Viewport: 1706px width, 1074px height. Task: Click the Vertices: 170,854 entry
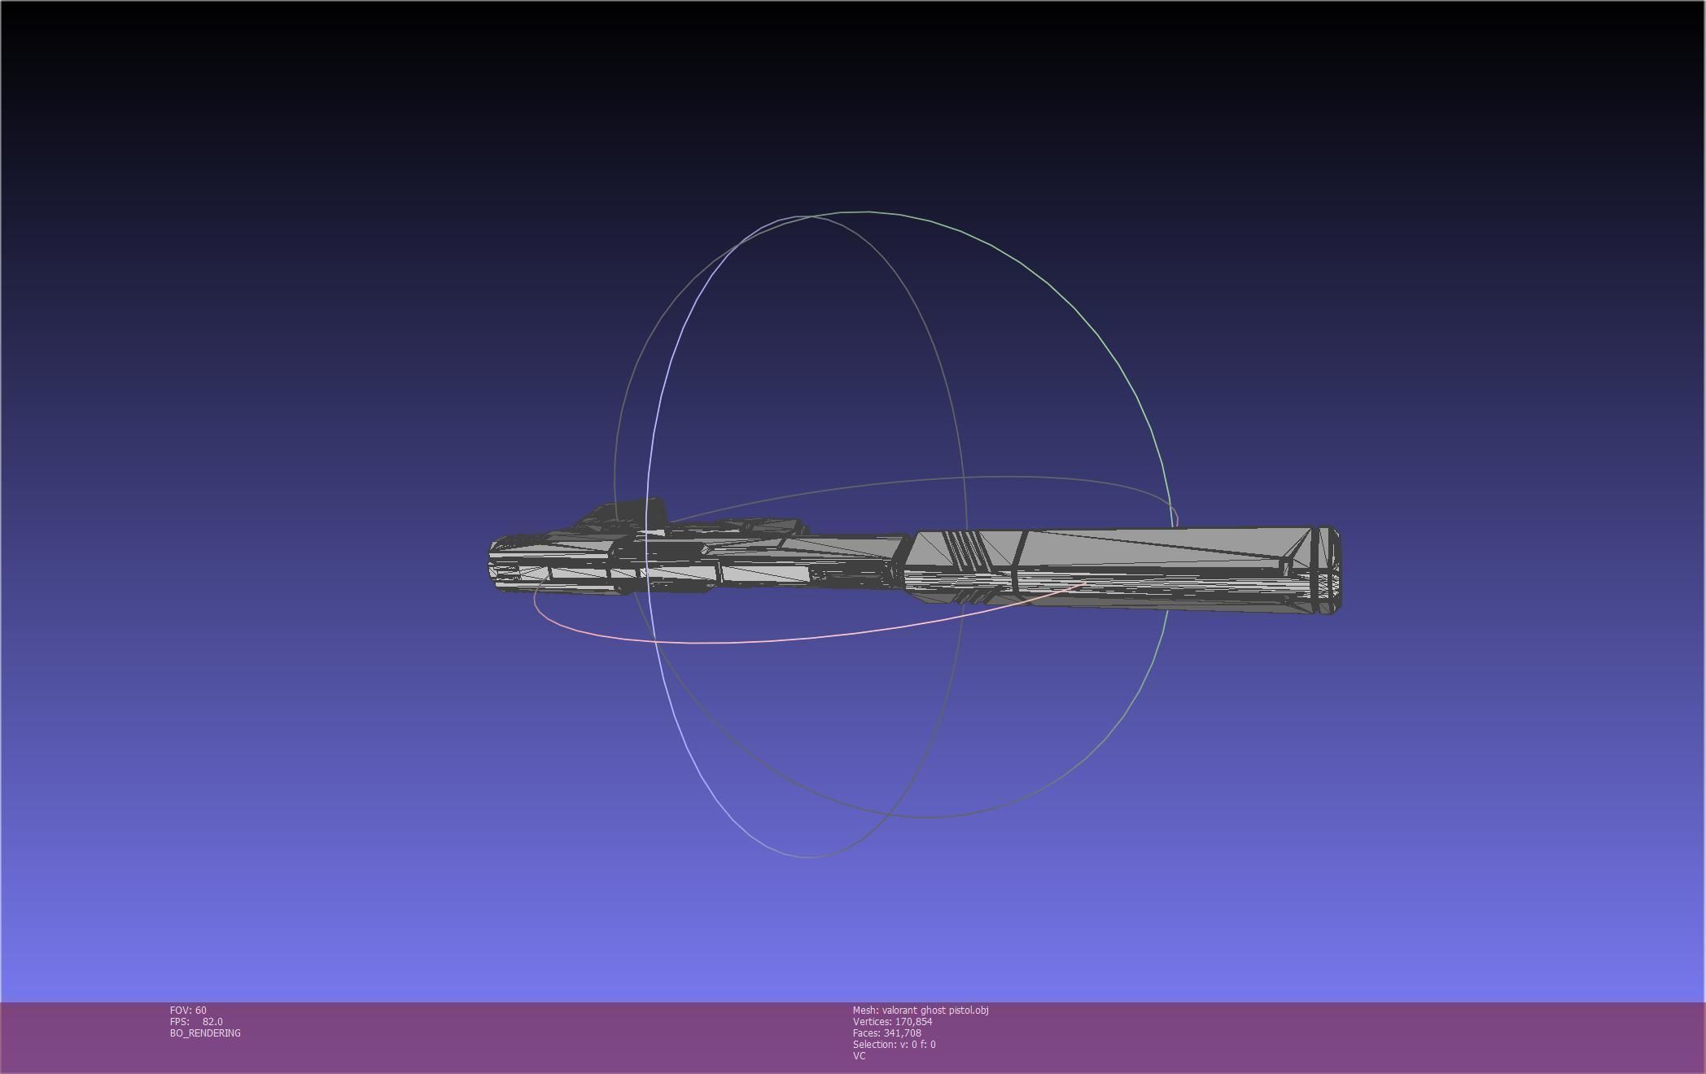tap(893, 1022)
